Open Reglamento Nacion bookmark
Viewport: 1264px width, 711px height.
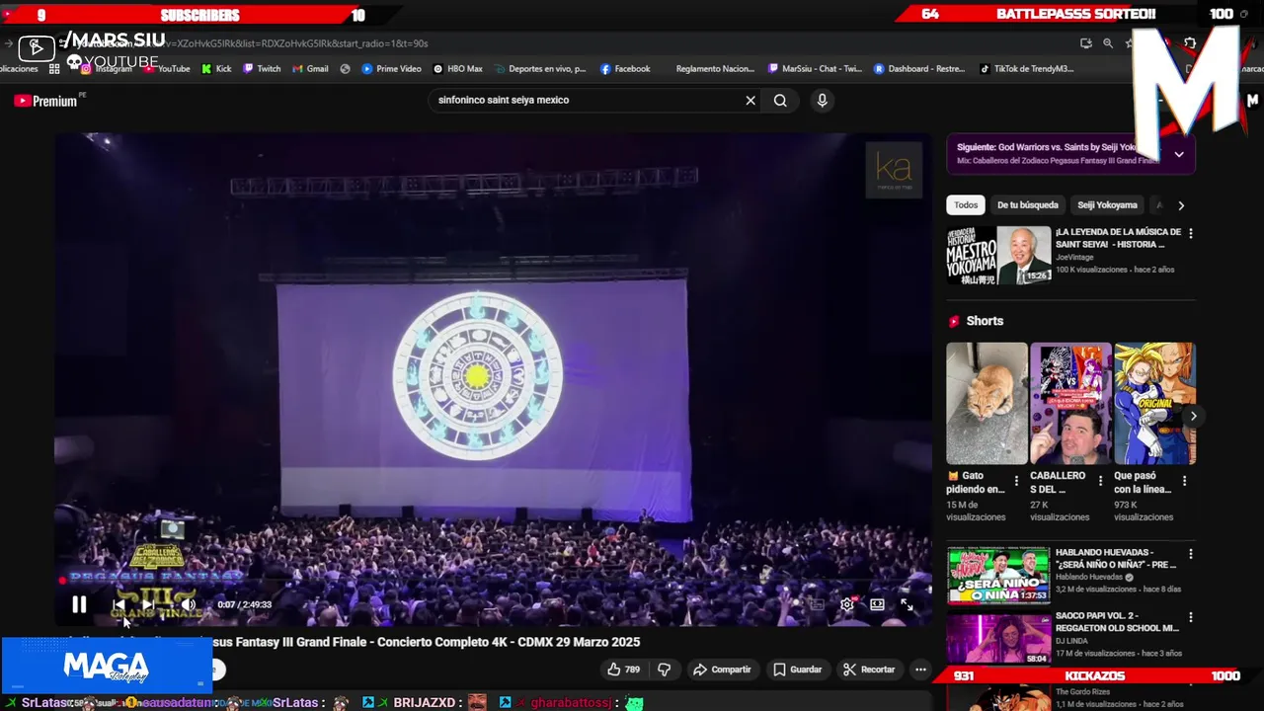tap(713, 69)
